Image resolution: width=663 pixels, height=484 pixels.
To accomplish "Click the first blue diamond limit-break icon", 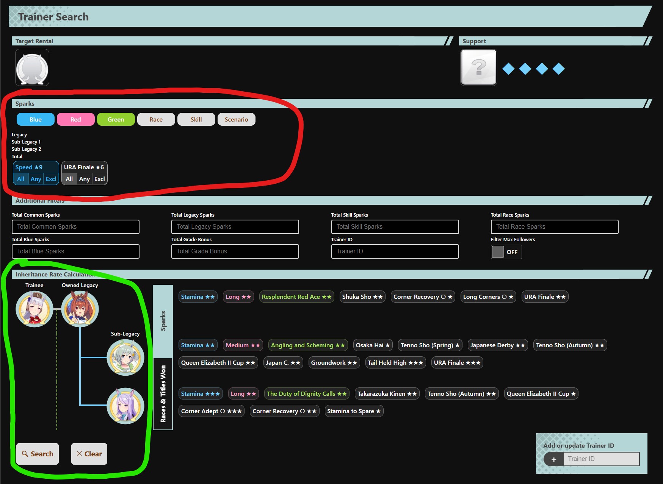I will click(508, 69).
